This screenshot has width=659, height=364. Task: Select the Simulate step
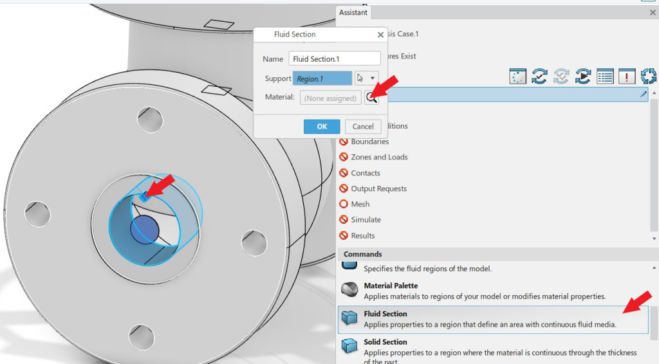[x=366, y=219]
